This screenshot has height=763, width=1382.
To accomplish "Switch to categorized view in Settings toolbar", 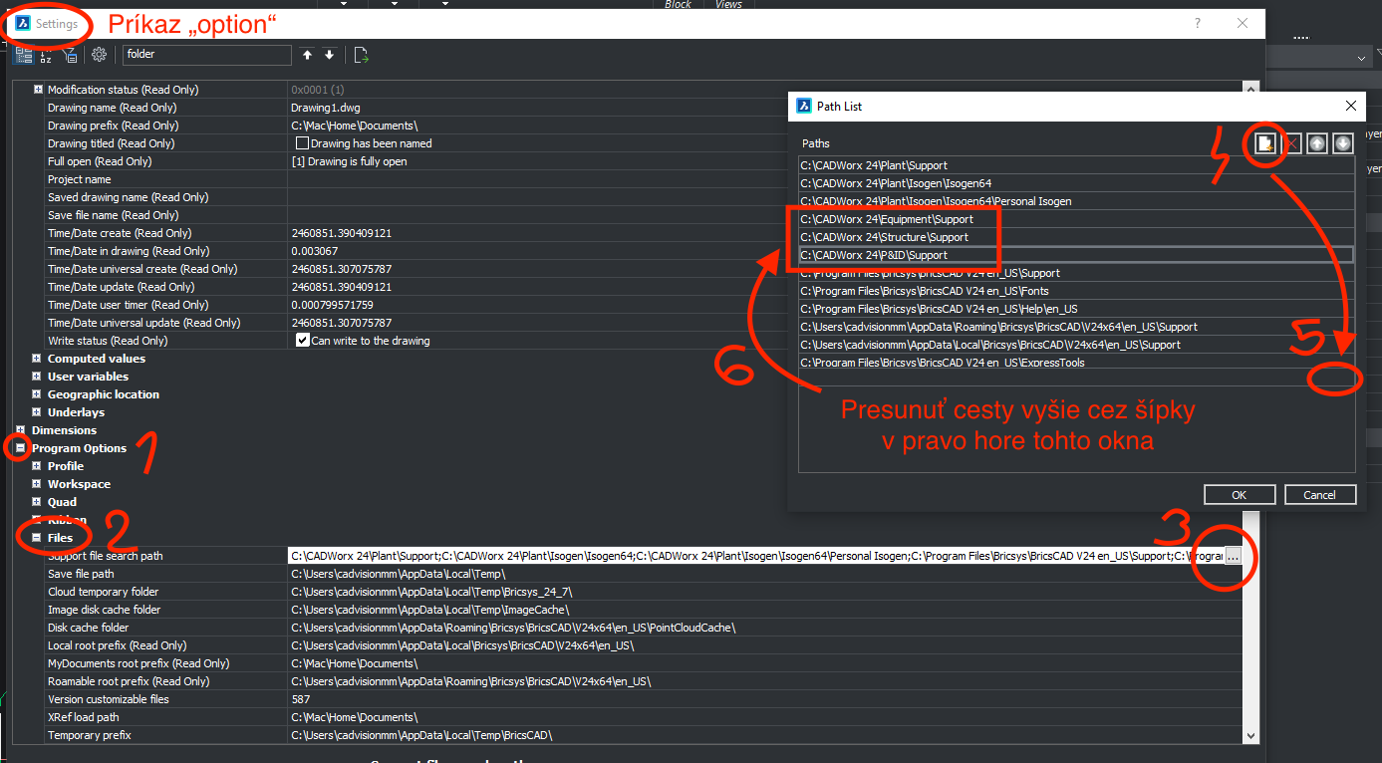I will pyautogui.click(x=24, y=55).
